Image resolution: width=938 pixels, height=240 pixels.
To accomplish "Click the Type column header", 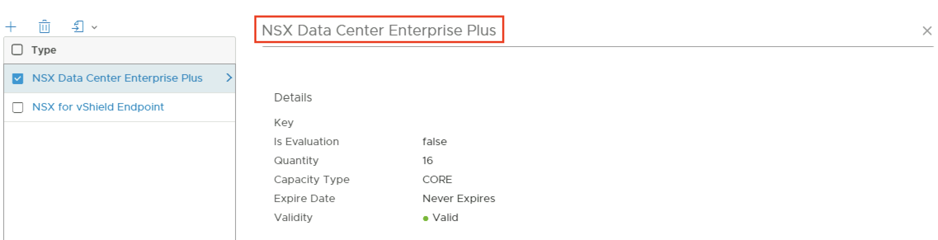I will pyautogui.click(x=44, y=50).
